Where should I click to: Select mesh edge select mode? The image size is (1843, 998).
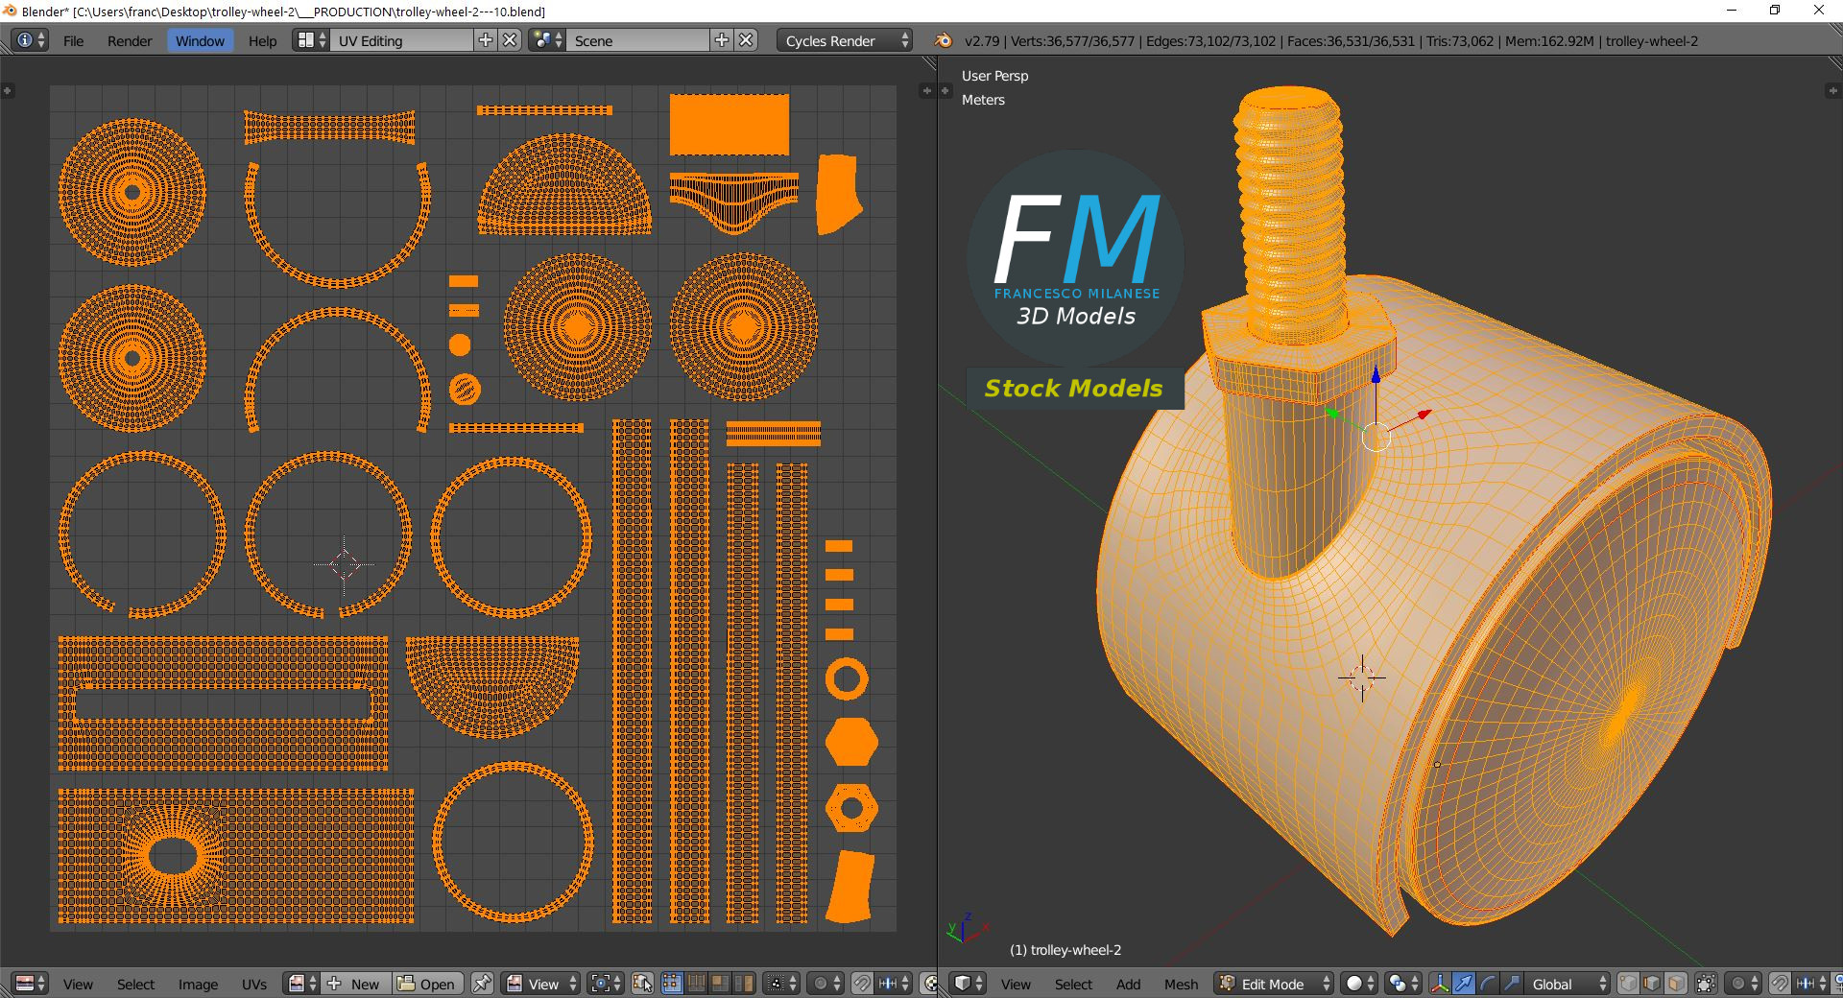click(1652, 984)
